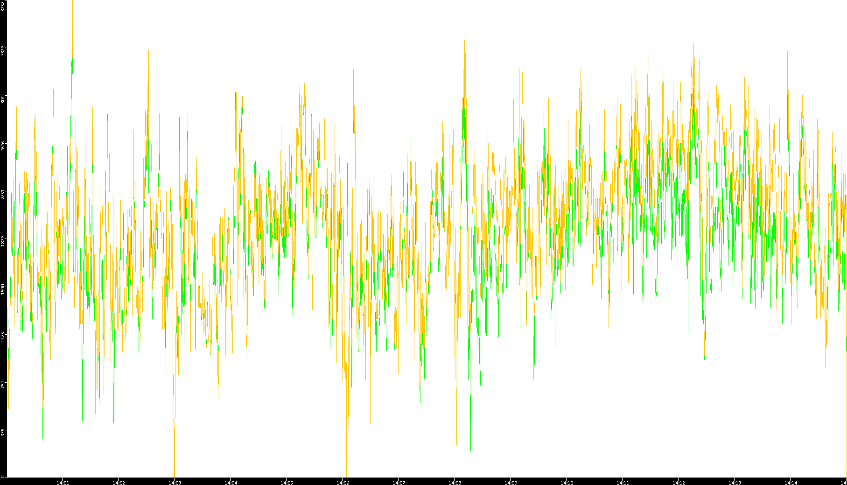Click the 14:13 time axis label
This screenshot has height=485, width=847.
[735, 483]
